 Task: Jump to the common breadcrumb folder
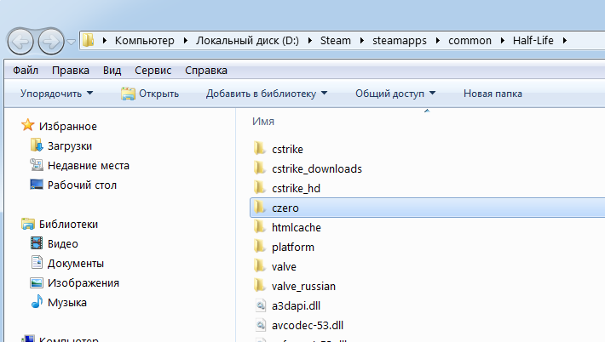pos(470,41)
